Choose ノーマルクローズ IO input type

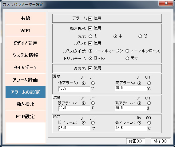127,51
